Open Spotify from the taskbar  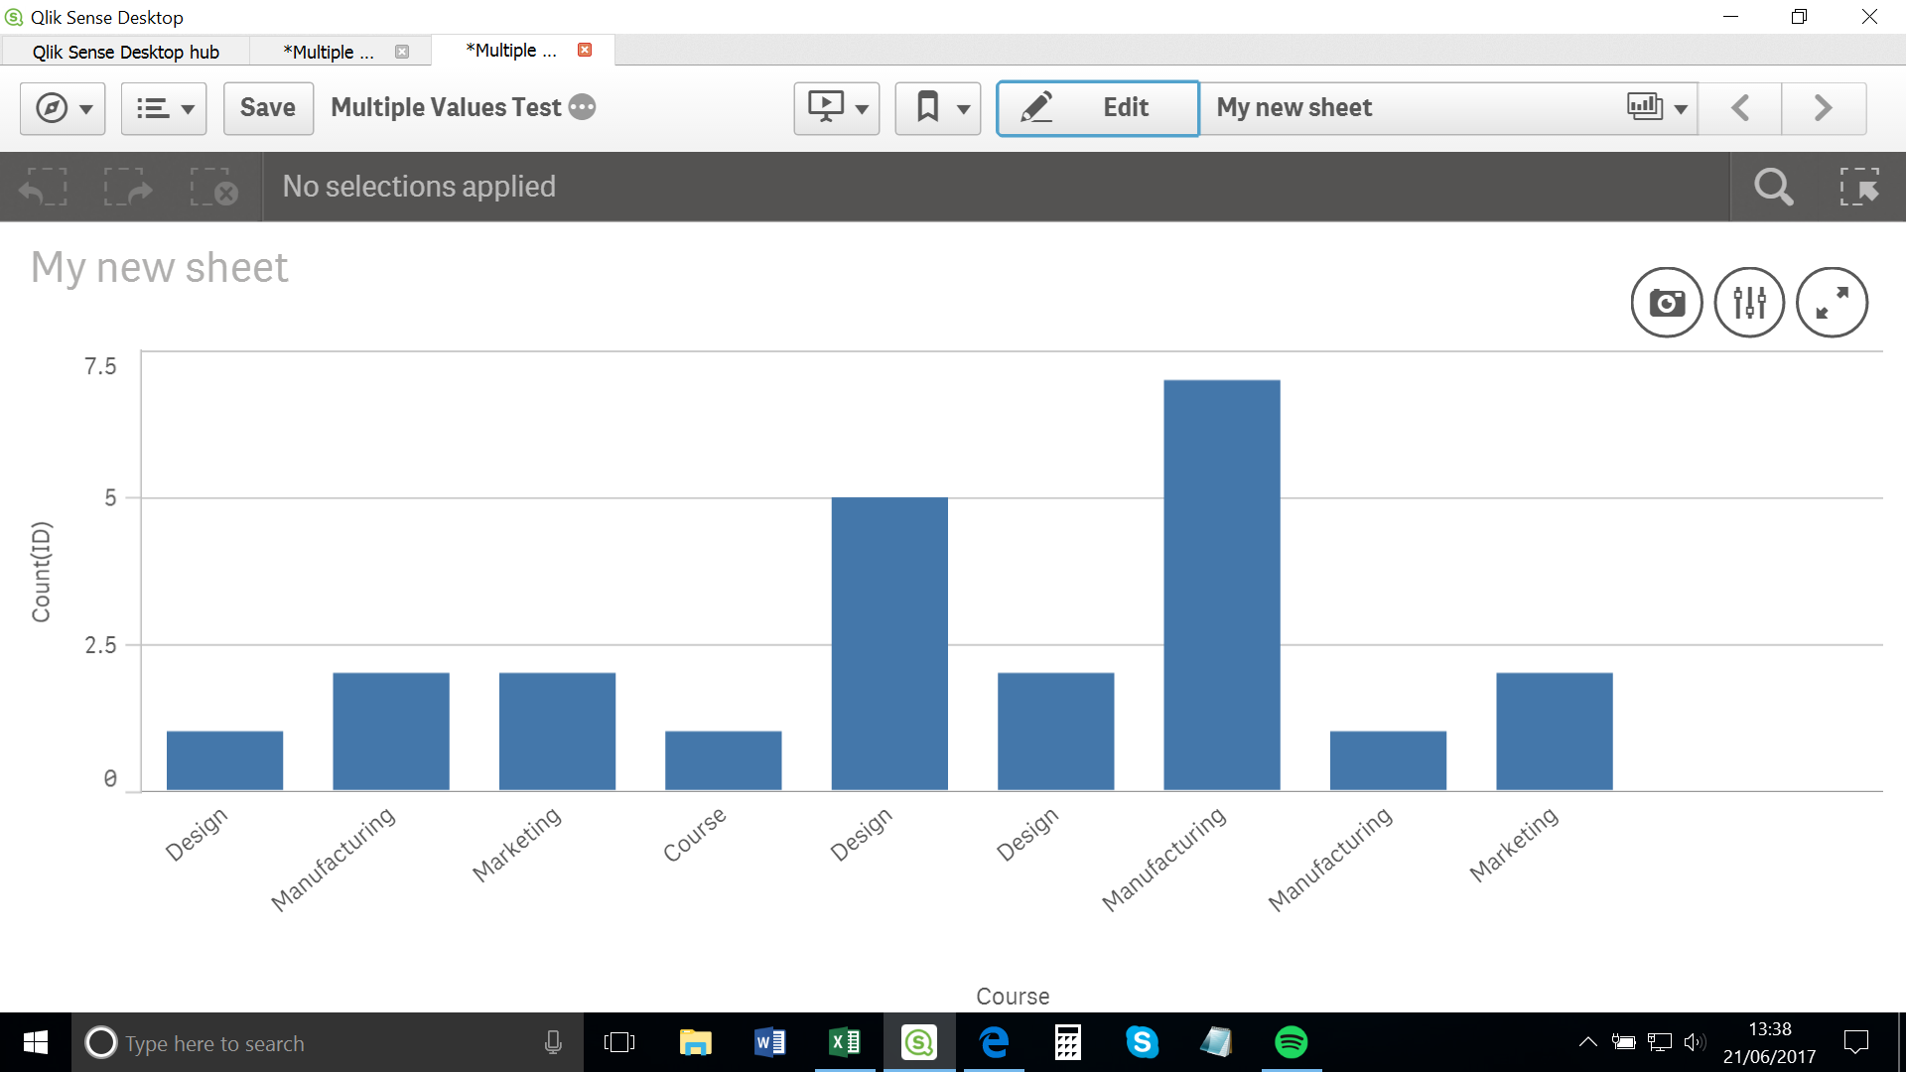point(1291,1042)
